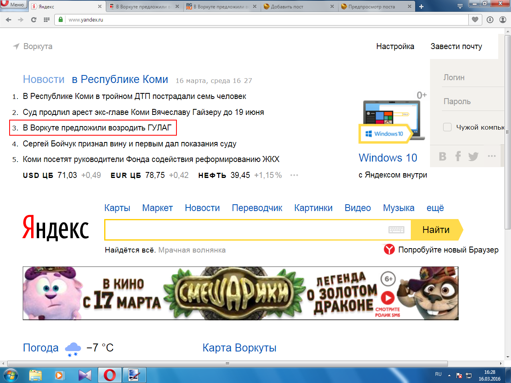This screenshot has height=383, width=511.
Task: Open Windows Explorer from the taskbar
Action: coord(36,375)
